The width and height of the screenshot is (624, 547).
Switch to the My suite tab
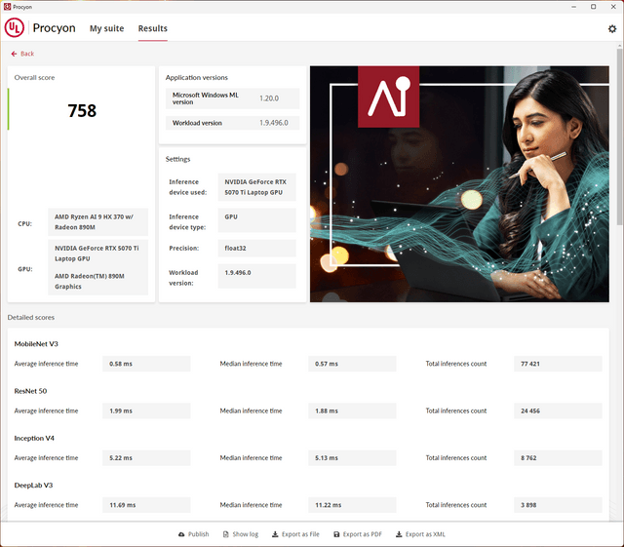tap(106, 28)
